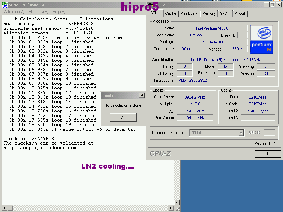Image resolution: width=283 pixels, height=212 pixels.
Task: Switch to the Mainboard tab
Action: 189,13
